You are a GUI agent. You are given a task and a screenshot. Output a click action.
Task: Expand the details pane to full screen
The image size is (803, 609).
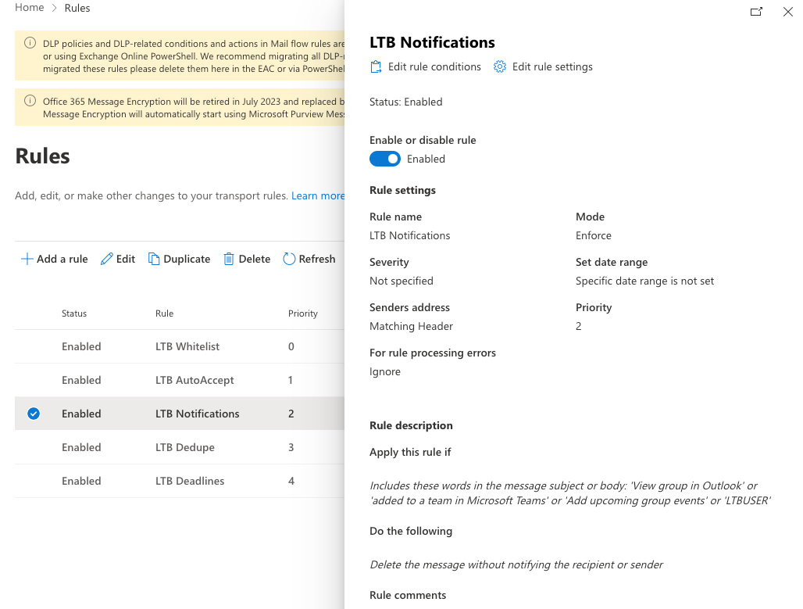(756, 11)
